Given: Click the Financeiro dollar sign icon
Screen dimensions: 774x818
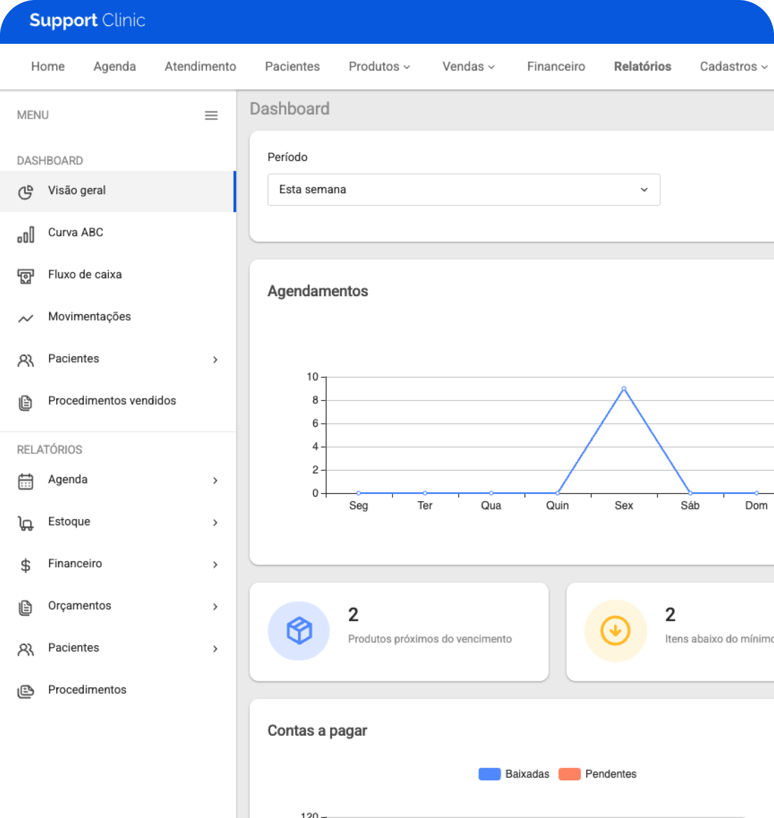Looking at the screenshot, I should click(x=26, y=565).
